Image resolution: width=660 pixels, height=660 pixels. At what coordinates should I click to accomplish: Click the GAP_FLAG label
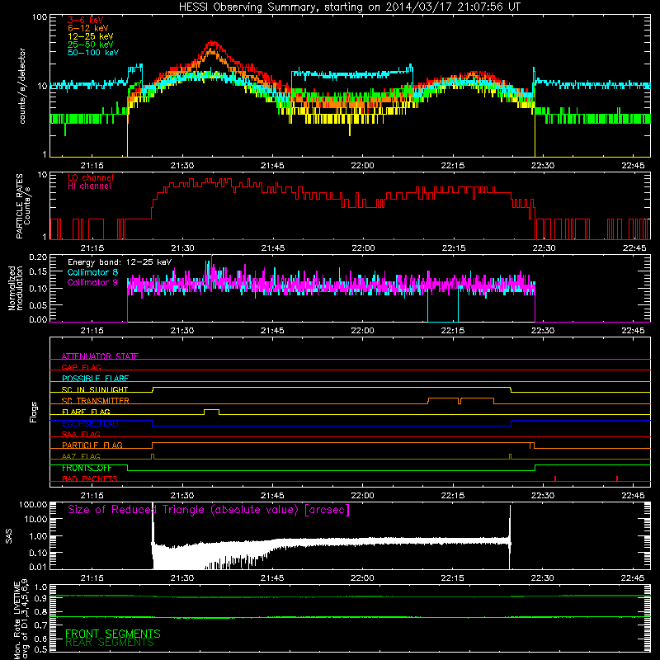click(x=81, y=367)
